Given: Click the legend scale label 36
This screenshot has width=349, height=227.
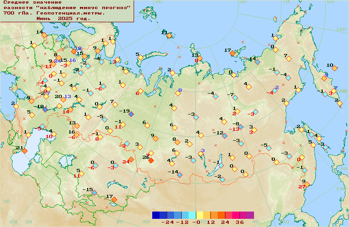Looking at the screenshot, I should (239, 222).
